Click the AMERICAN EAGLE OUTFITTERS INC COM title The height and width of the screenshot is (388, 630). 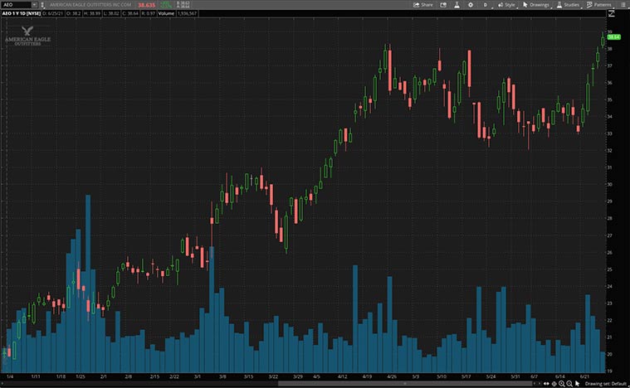(x=90, y=5)
